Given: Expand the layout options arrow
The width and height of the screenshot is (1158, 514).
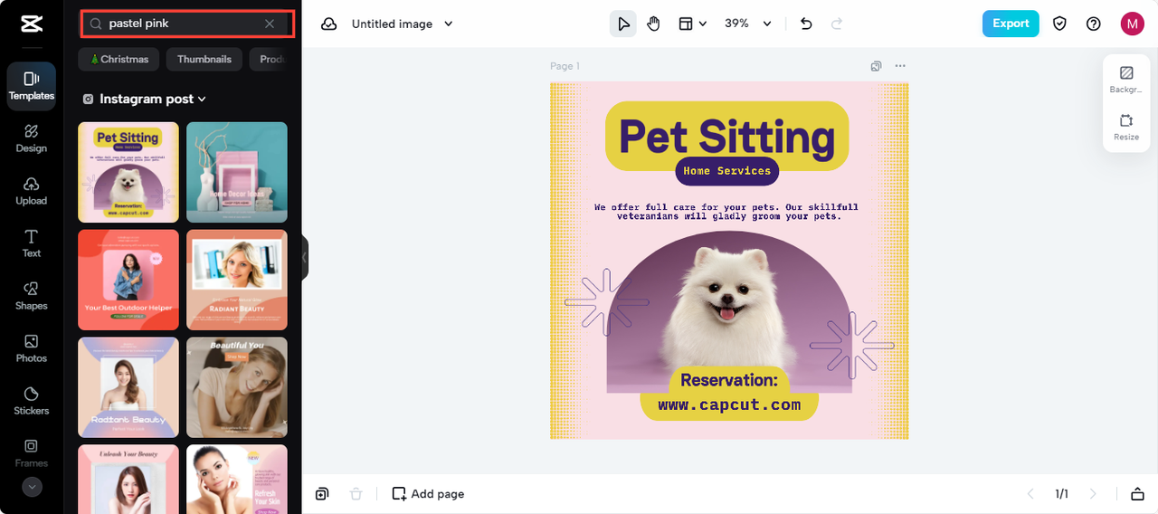Looking at the screenshot, I should tap(703, 24).
